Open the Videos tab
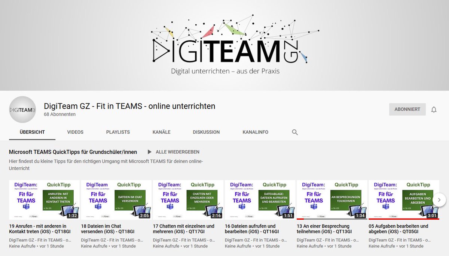Screen dimensions: 449x256 (x=75, y=132)
